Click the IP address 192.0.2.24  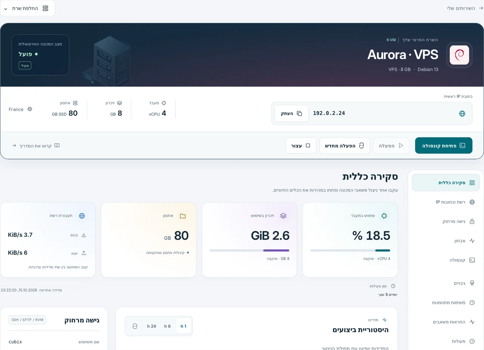[x=329, y=113]
